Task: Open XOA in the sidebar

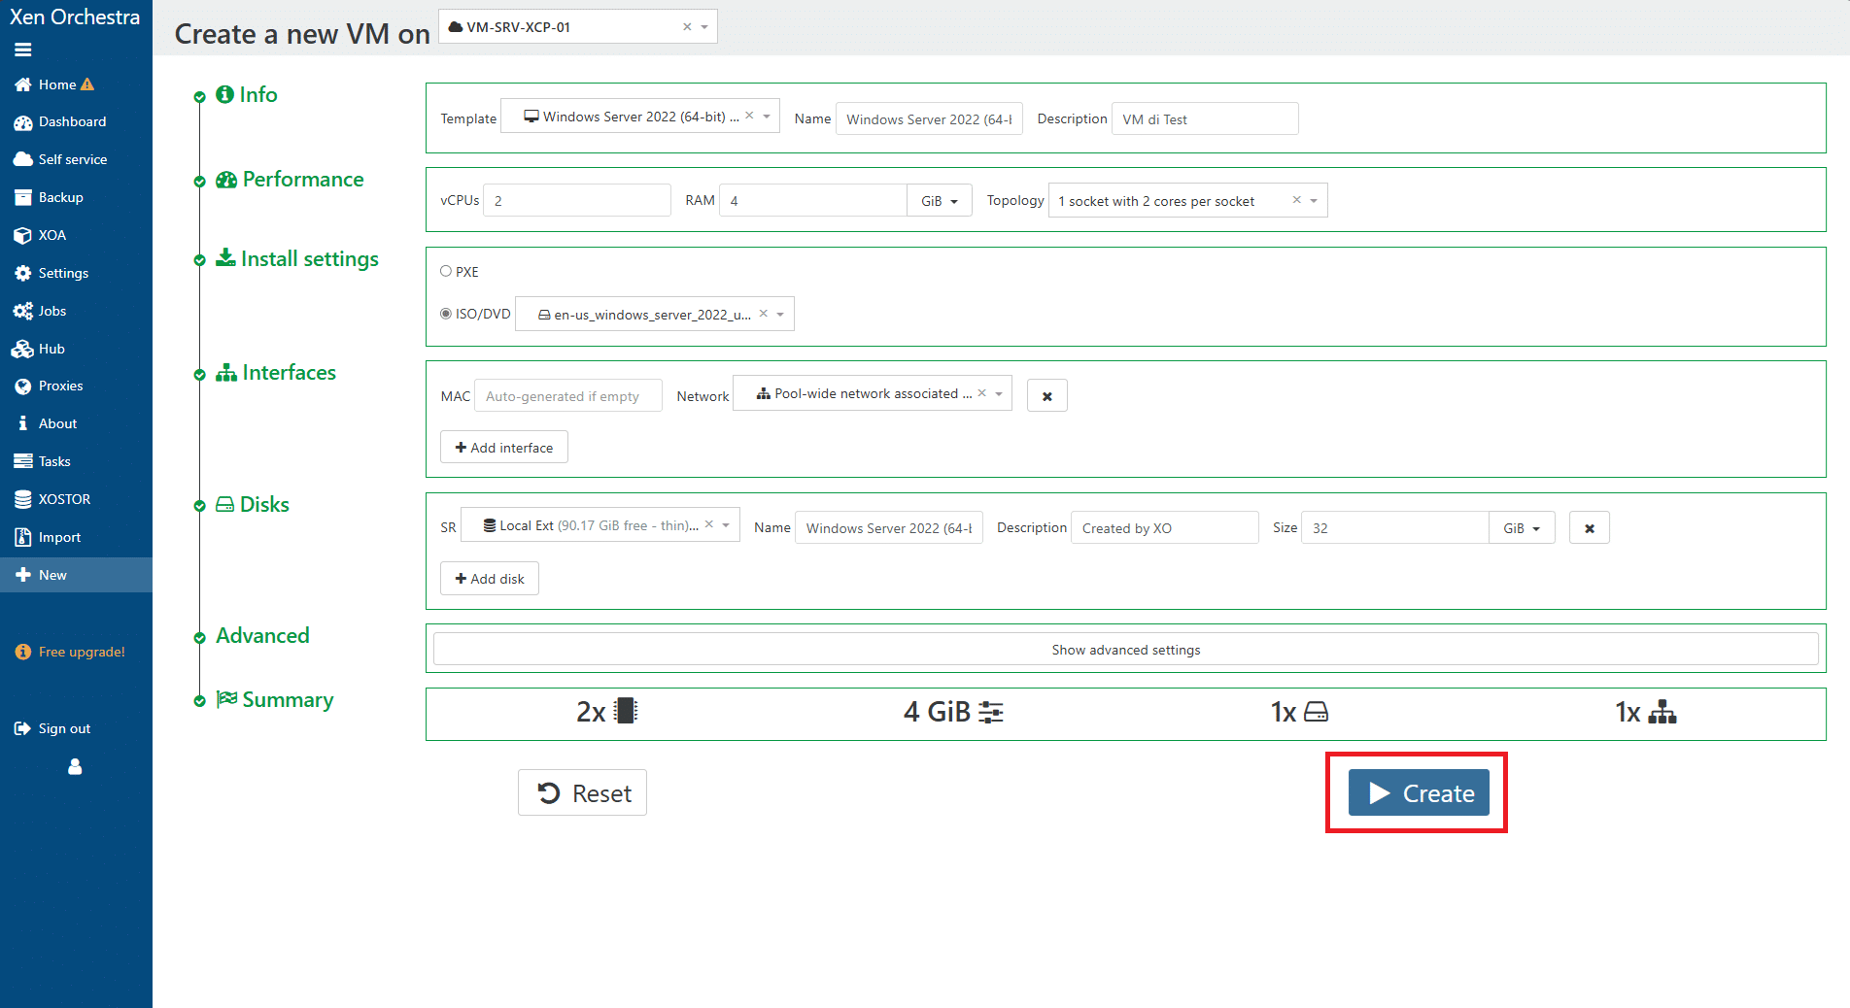Action: (76, 235)
